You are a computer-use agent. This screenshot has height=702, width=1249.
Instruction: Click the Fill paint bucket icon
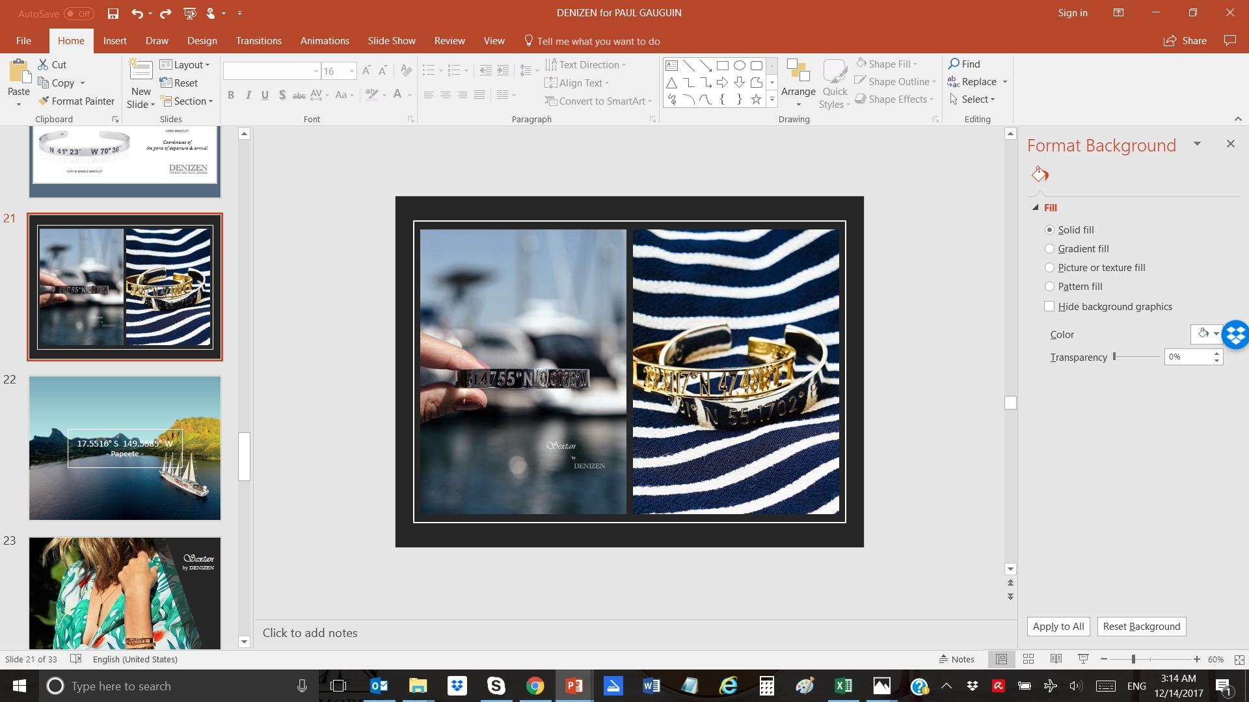click(1040, 174)
